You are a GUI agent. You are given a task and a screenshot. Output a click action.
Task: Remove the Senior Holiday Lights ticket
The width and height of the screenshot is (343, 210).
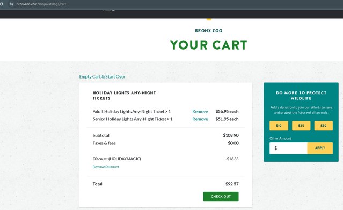click(x=200, y=119)
